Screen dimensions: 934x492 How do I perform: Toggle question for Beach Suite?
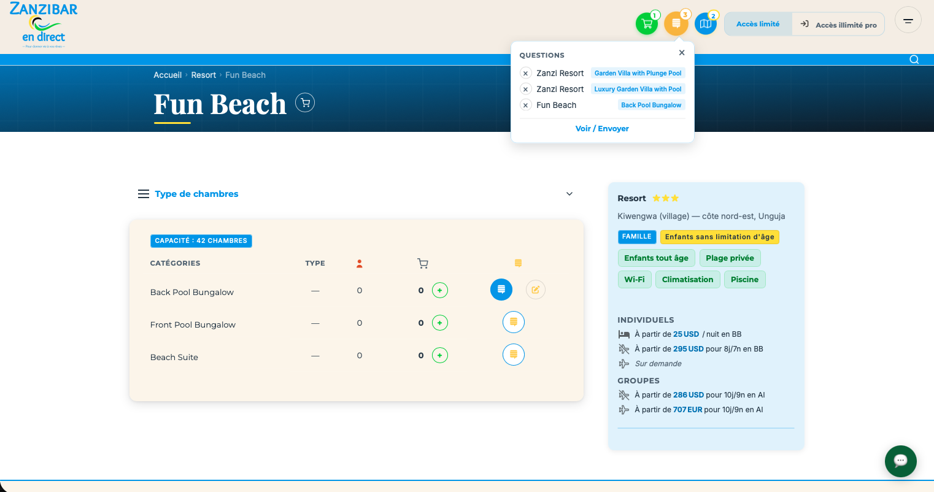pyautogui.click(x=514, y=355)
